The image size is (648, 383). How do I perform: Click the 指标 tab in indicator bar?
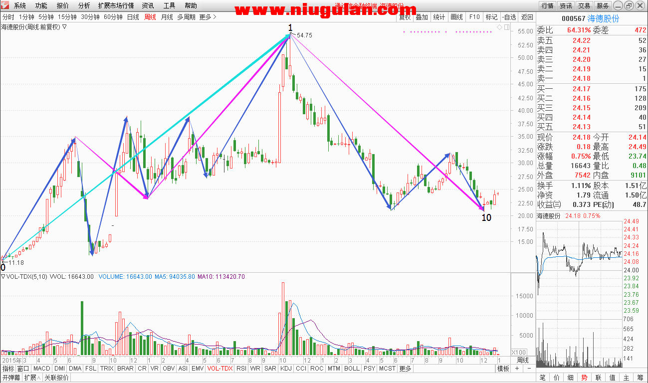click(x=8, y=369)
